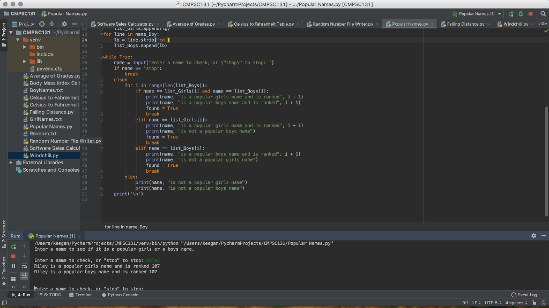Image resolution: width=549 pixels, height=308 pixels.
Task: Collapse the CMPSC131 root folder
Action: tap(11, 33)
